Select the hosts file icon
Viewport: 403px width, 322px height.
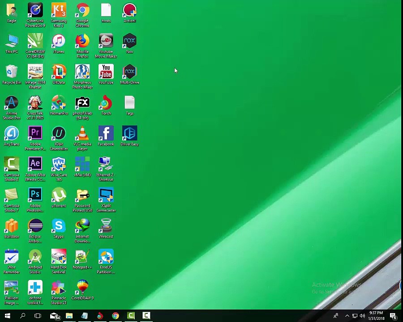pyautogui.click(x=106, y=10)
